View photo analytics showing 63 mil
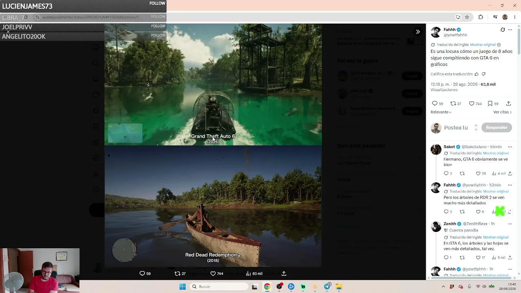This screenshot has width=521, height=293. (254, 273)
